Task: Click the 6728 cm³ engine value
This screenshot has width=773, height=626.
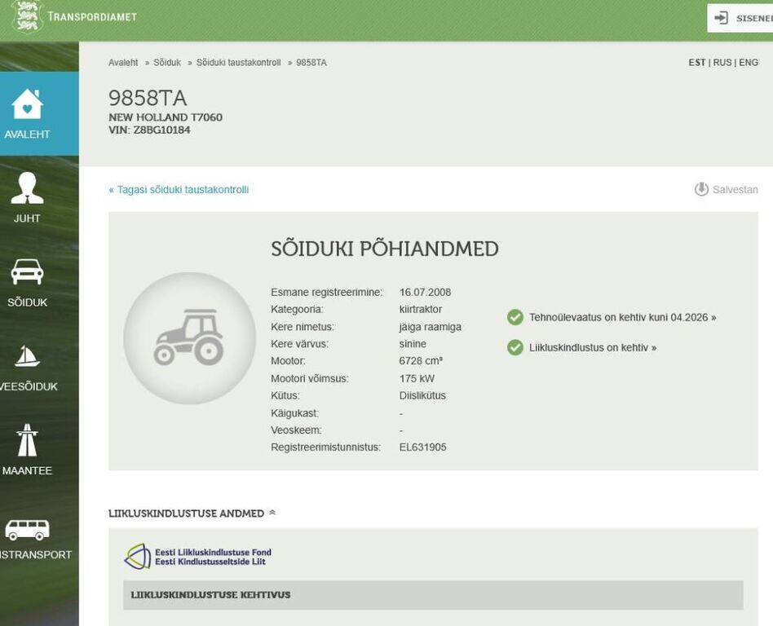Action: click(x=421, y=361)
